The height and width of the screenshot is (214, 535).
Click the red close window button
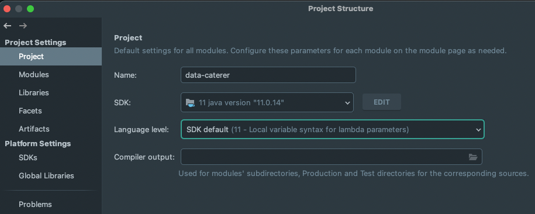coord(7,9)
